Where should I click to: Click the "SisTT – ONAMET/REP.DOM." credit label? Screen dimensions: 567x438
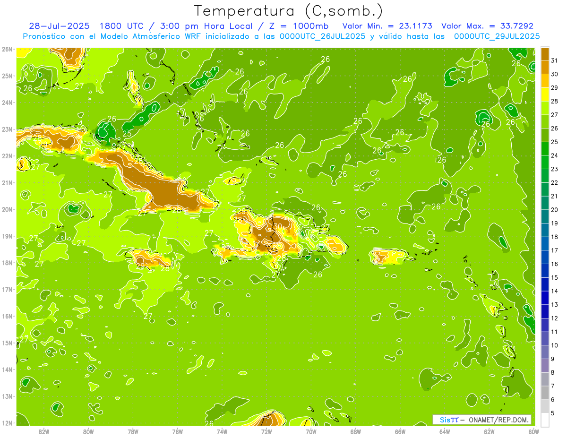point(481,420)
